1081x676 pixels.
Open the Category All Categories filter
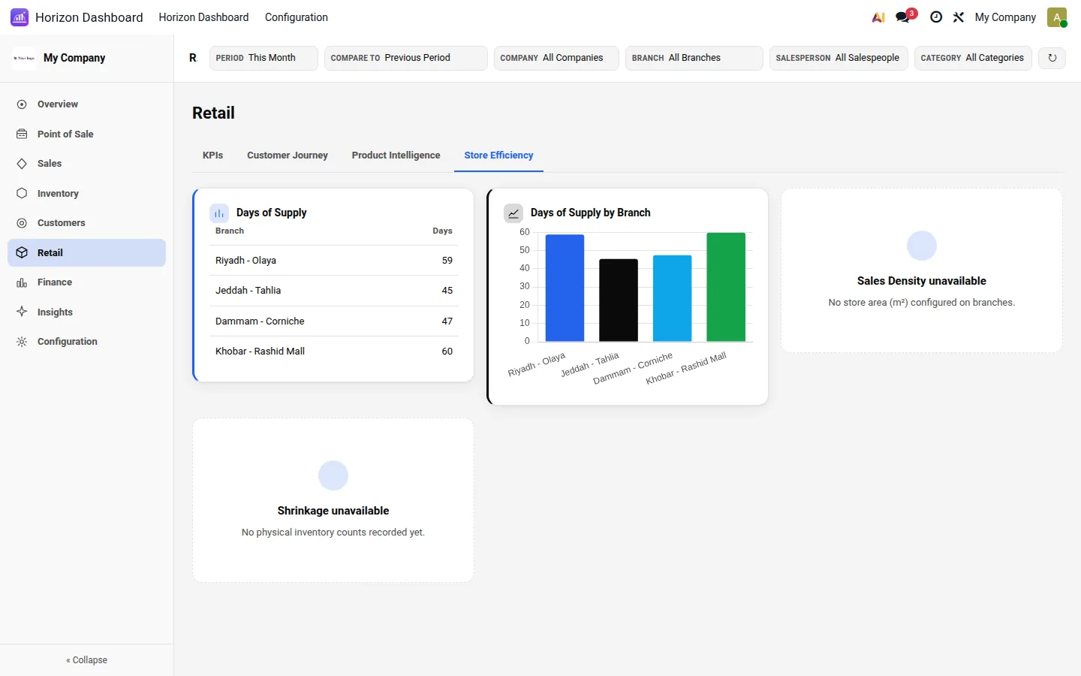click(x=973, y=58)
